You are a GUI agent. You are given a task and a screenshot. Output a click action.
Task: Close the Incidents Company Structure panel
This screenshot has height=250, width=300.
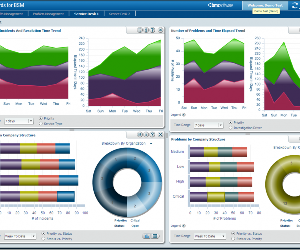[161, 135]
